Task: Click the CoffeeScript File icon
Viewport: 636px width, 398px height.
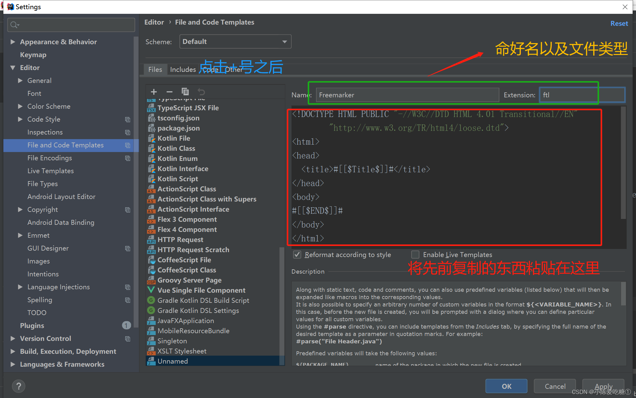Action: 151,260
